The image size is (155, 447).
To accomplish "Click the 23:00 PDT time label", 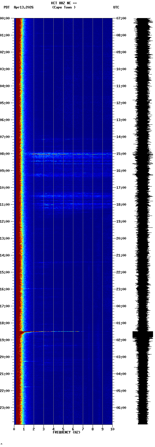I will click(x=5, y=408).
